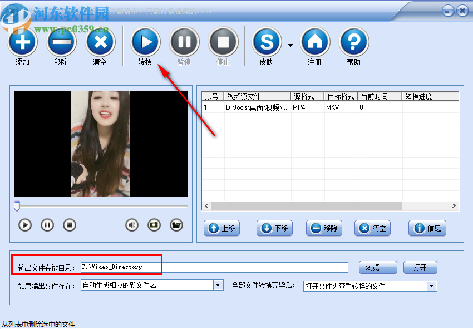
Task: Click the 转换进度 column header
Action: pyautogui.click(x=431, y=96)
